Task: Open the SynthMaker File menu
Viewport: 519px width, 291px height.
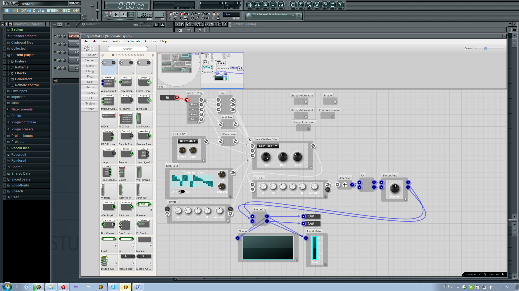Action: [85, 41]
